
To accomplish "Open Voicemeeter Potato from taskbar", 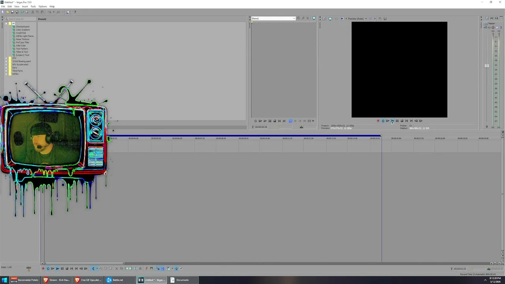I will 24,280.
